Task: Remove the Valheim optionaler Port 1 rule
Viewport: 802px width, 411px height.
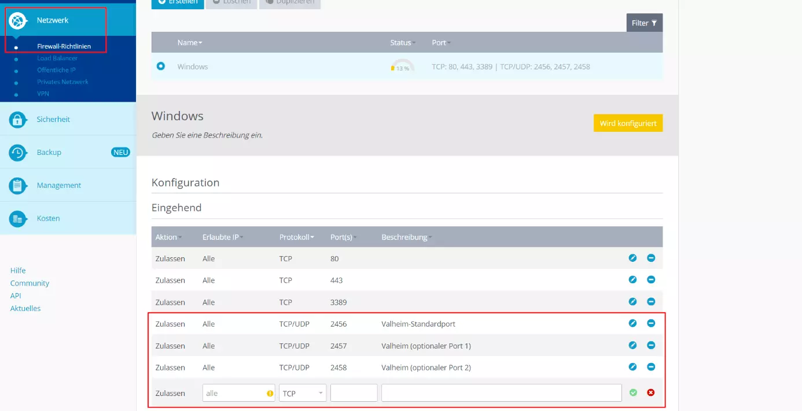Action: pyautogui.click(x=651, y=346)
